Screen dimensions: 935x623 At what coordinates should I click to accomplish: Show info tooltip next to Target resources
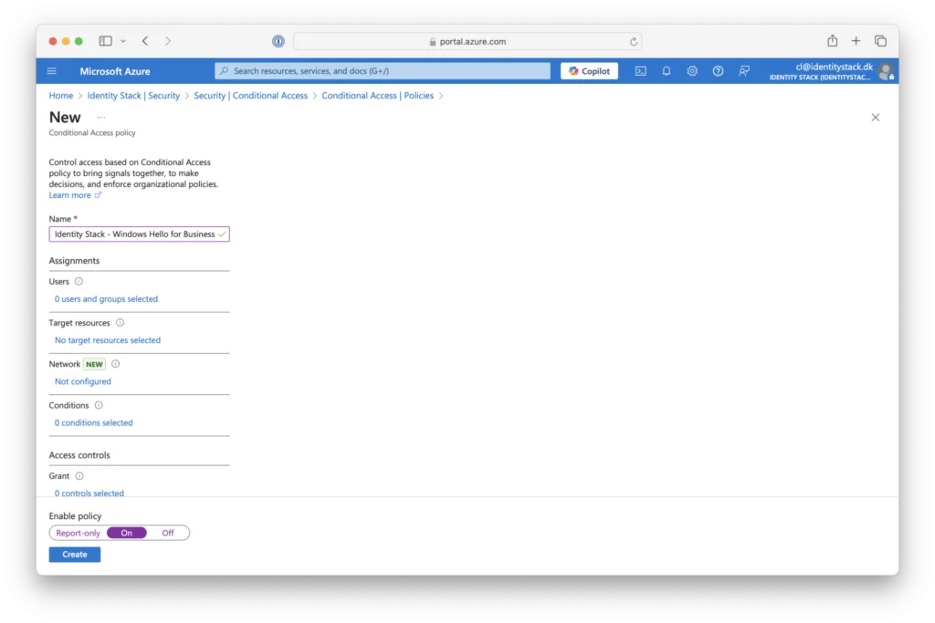(x=120, y=322)
